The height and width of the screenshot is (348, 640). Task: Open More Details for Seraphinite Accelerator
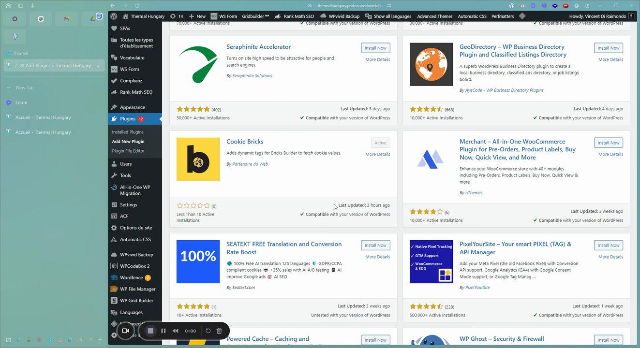[x=377, y=59]
